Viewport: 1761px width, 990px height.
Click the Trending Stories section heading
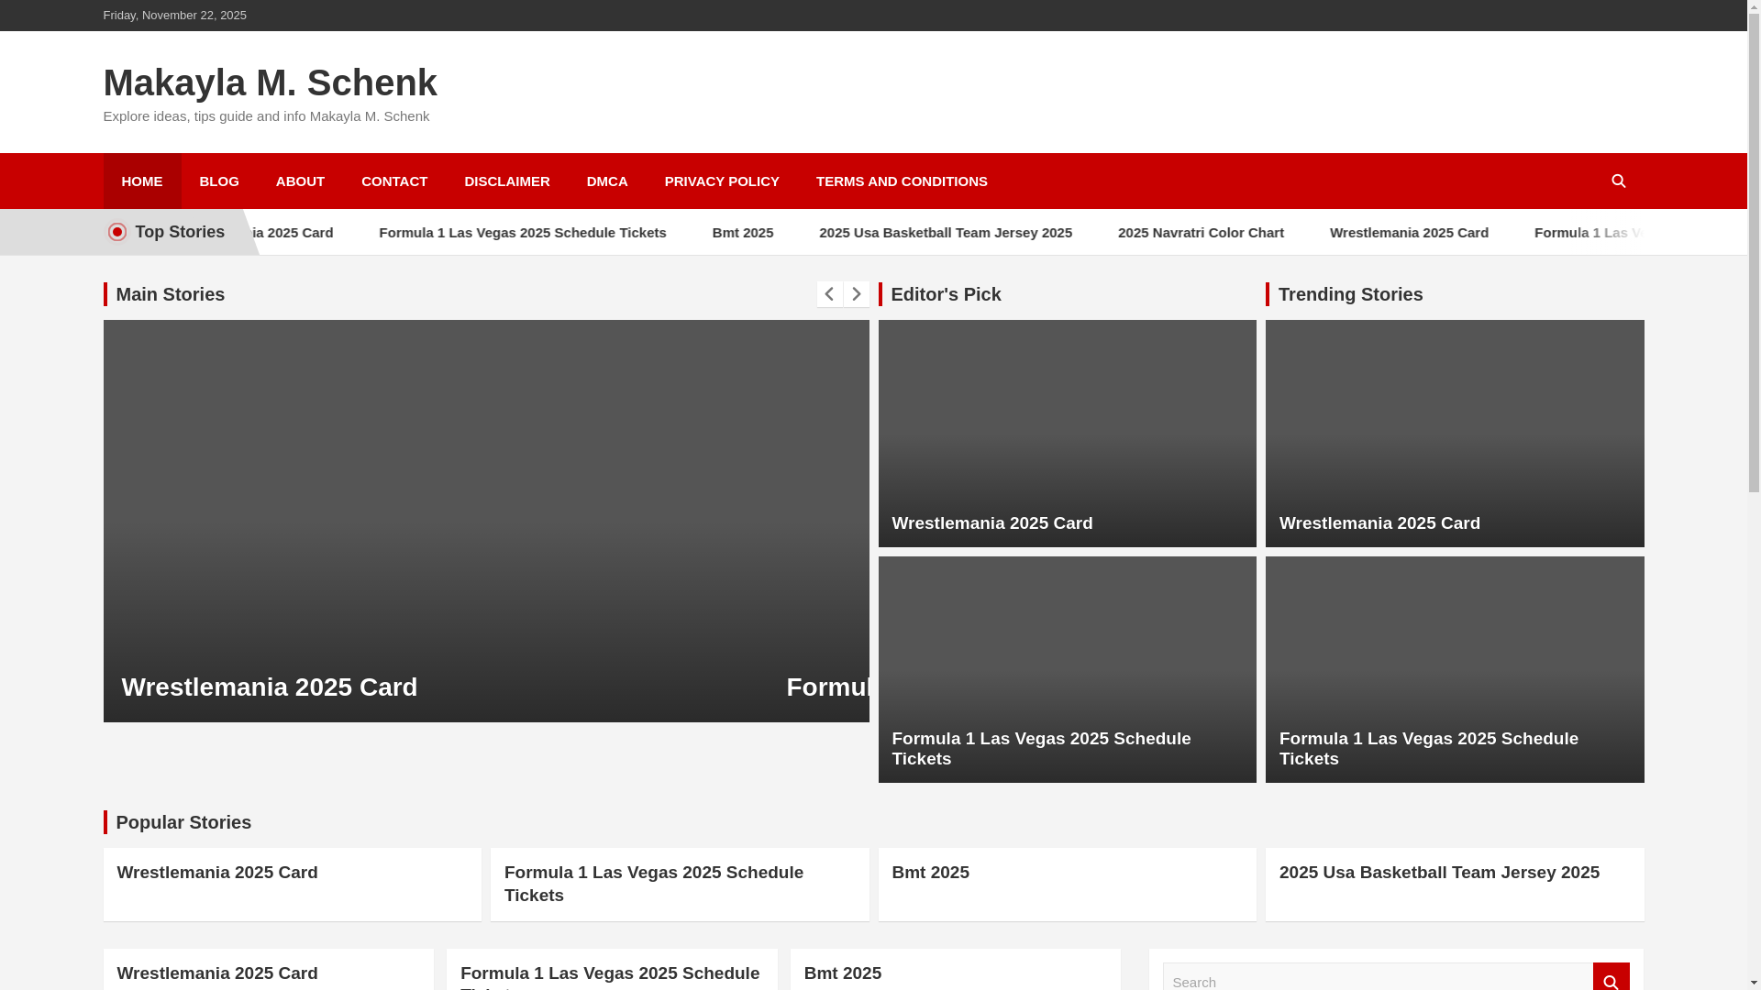point(1350,294)
